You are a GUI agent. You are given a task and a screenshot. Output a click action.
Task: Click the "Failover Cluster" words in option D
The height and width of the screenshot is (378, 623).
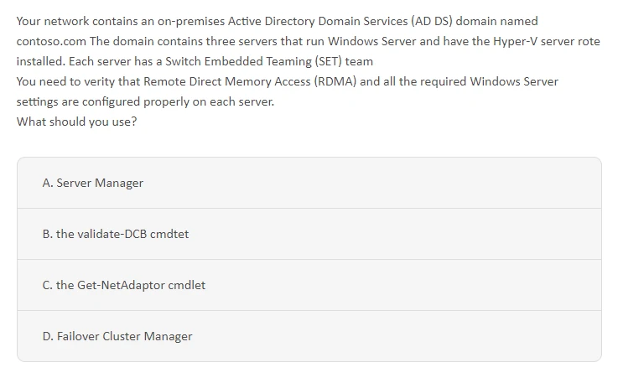pyautogui.click(x=98, y=336)
